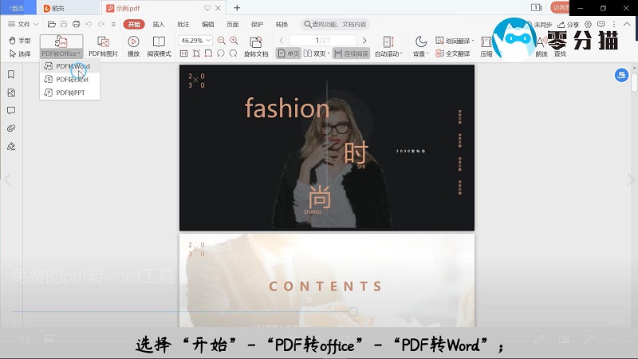This screenshot has height=359, width=638.
Task: Click the blue floating convert button
Action: coord(621,75)
